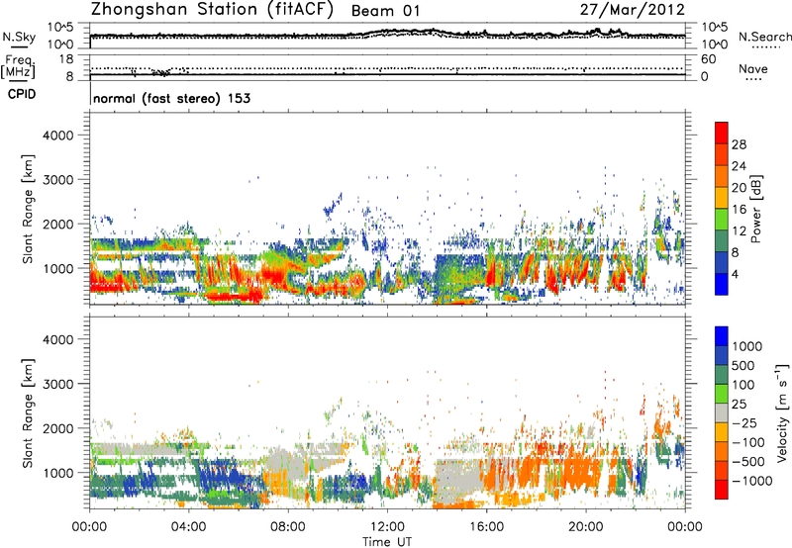Click the N.Sky legend label
792x548 pixels.
tap(19, 37)
